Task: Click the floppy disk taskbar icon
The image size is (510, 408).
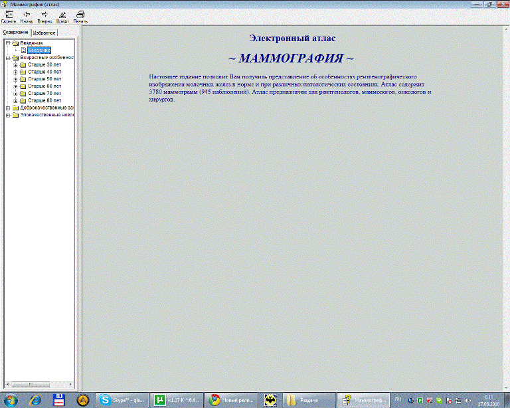Action: click(x=59, y=400)
